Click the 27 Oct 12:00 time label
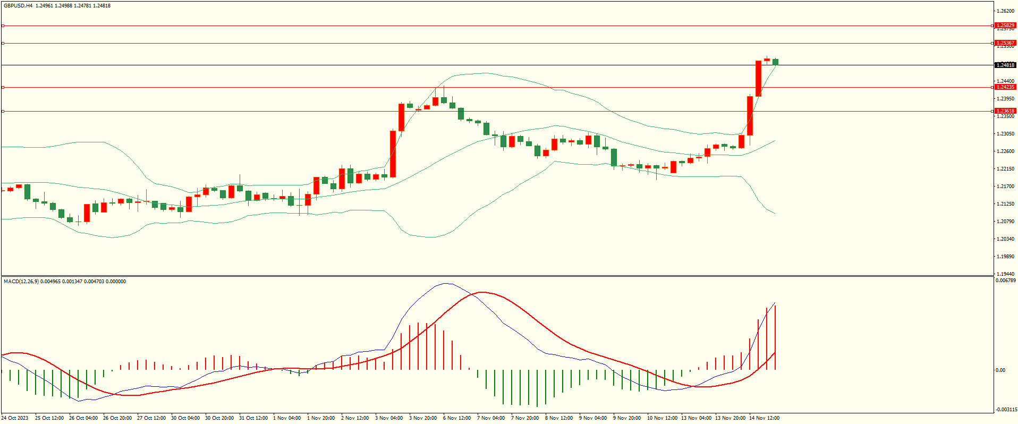Viewport: 1018px width, 424px height. point(151,418)
